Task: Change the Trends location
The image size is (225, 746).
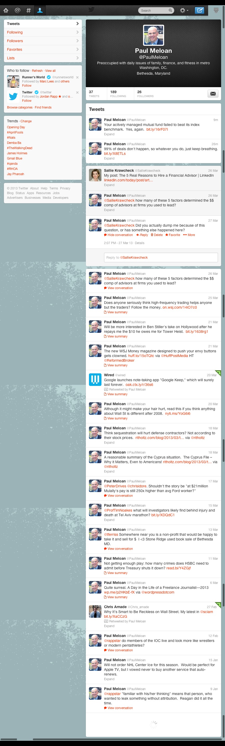Action: point(26,121)
